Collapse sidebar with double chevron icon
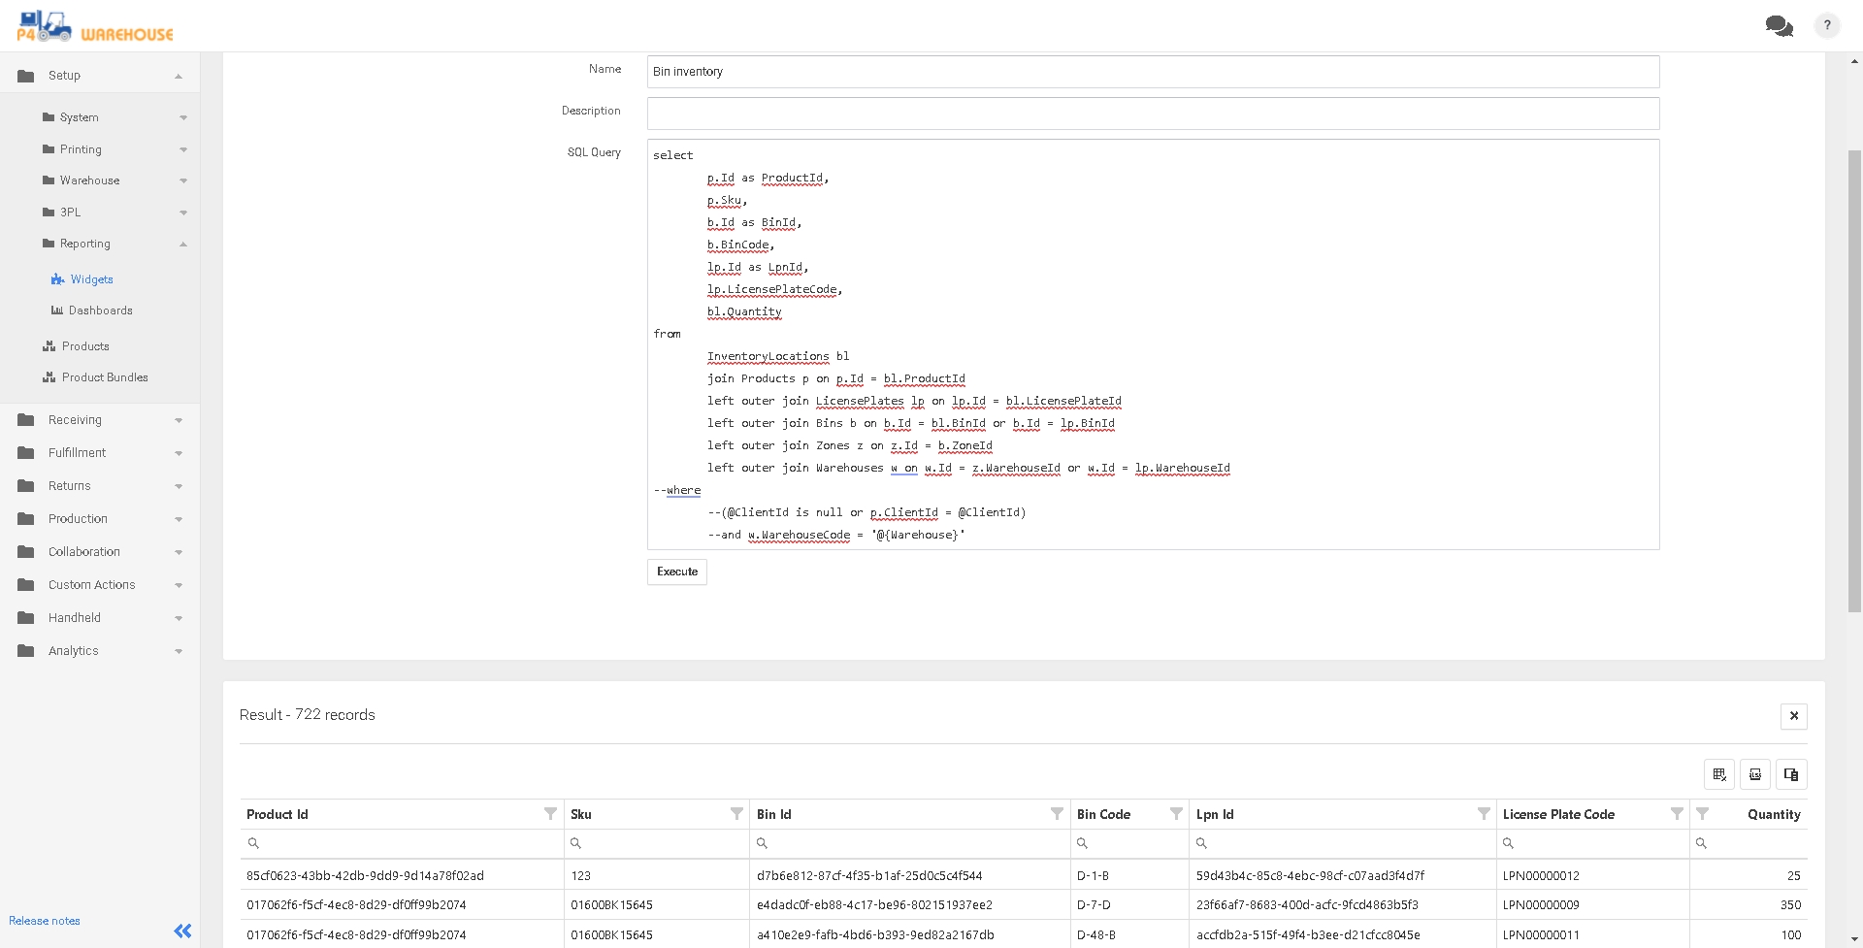The width and height of the screenshot is (1863, 948). coord(182,931)
